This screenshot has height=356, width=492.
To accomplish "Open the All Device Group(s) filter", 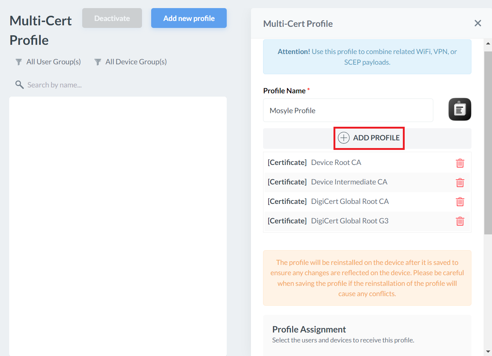I will click(x=131, y=62).
